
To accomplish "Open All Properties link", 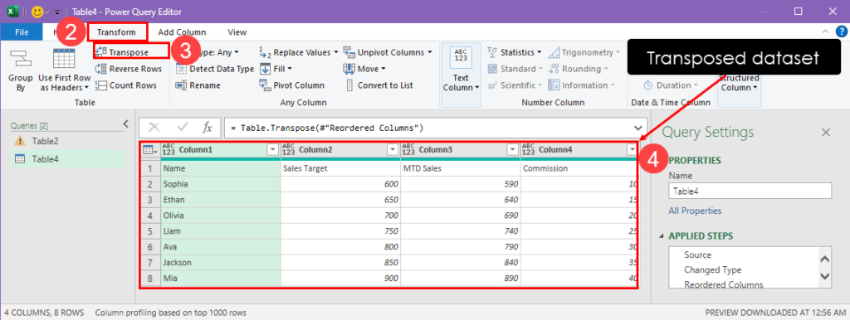I will 695,211.
